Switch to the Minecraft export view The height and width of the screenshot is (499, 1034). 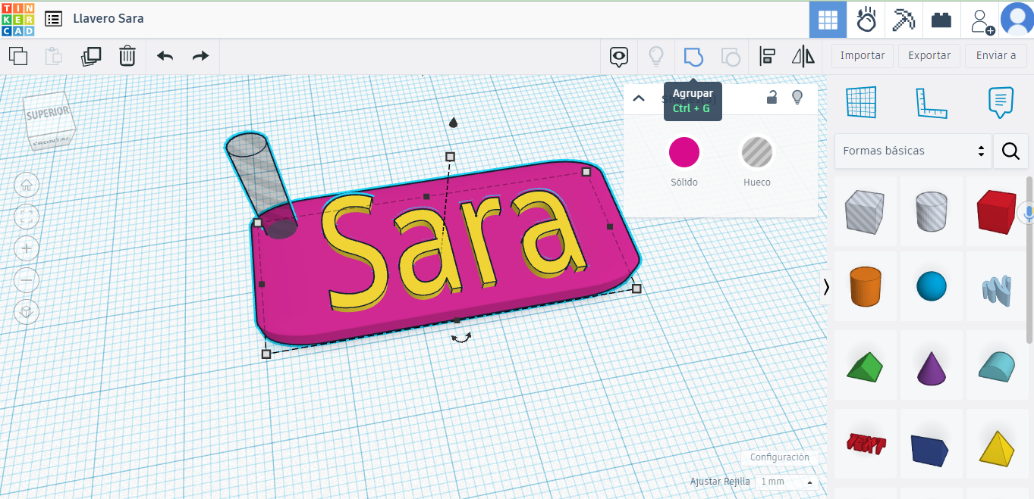click(904, 20)
